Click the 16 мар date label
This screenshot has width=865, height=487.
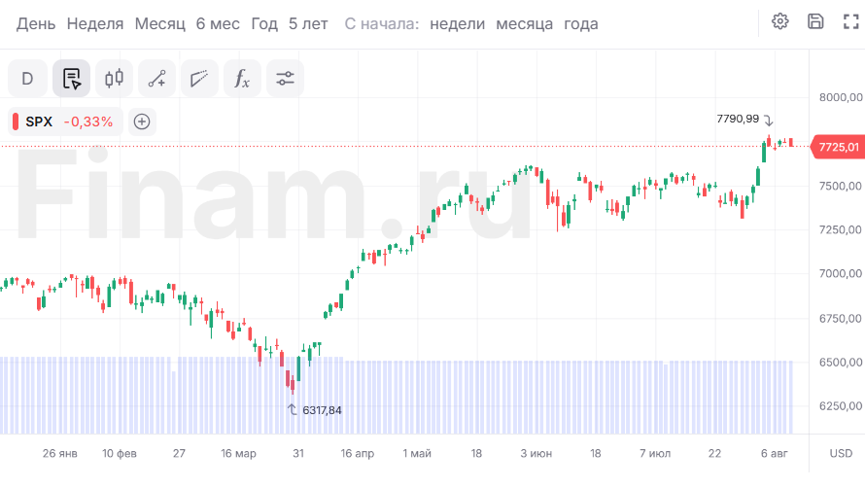tap(238, 453)
